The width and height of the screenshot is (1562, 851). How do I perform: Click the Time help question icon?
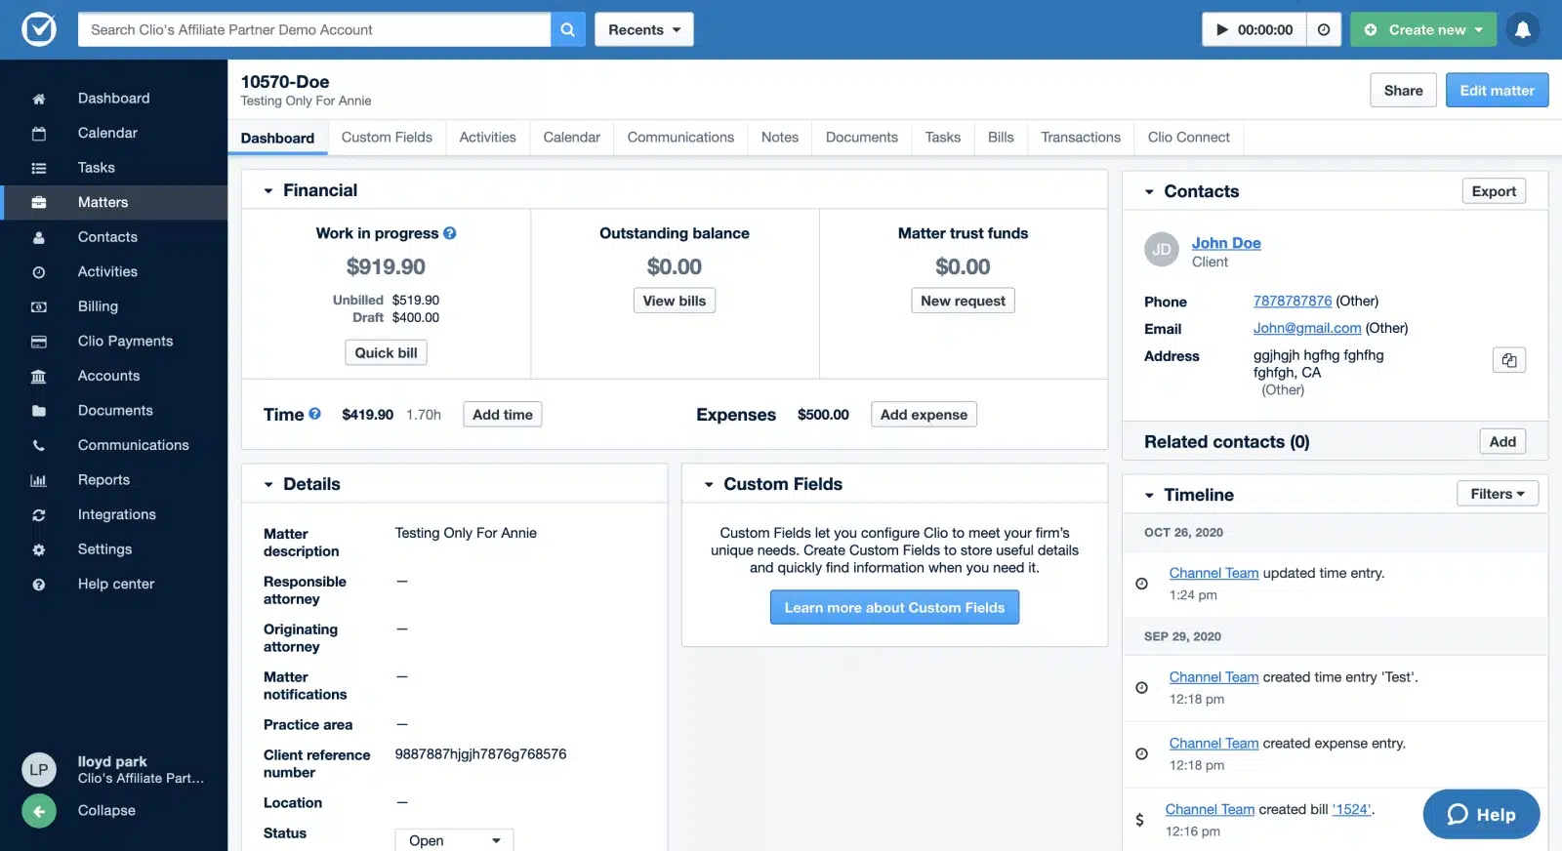click(x=315, y=414)
